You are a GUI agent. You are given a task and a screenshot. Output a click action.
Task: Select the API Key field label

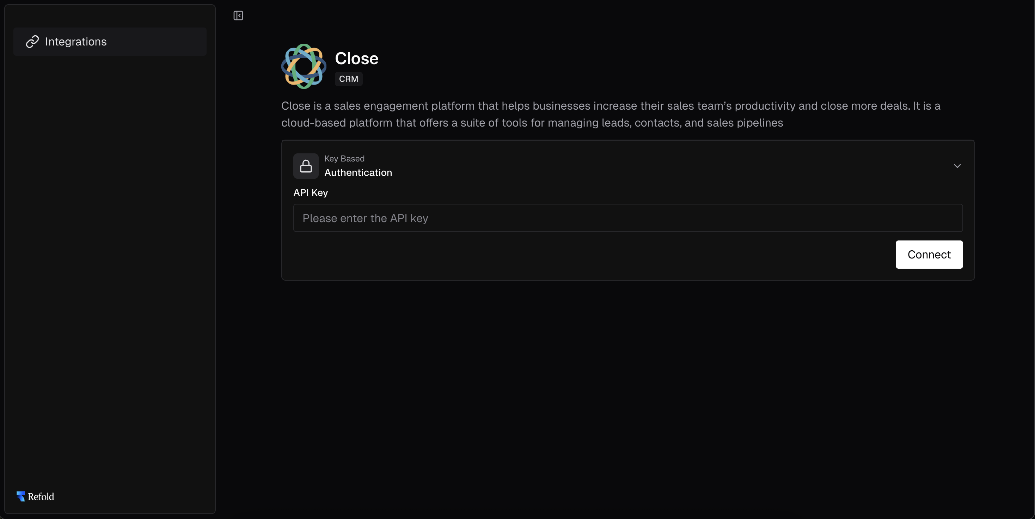(x=310, y=193)
